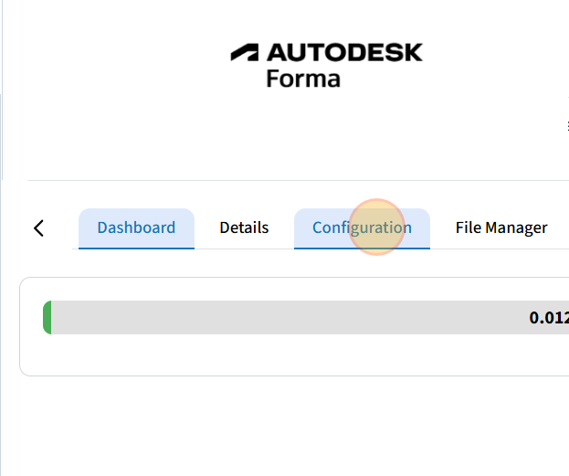Click the Autodesk logo mark

[x=244, y=53]
